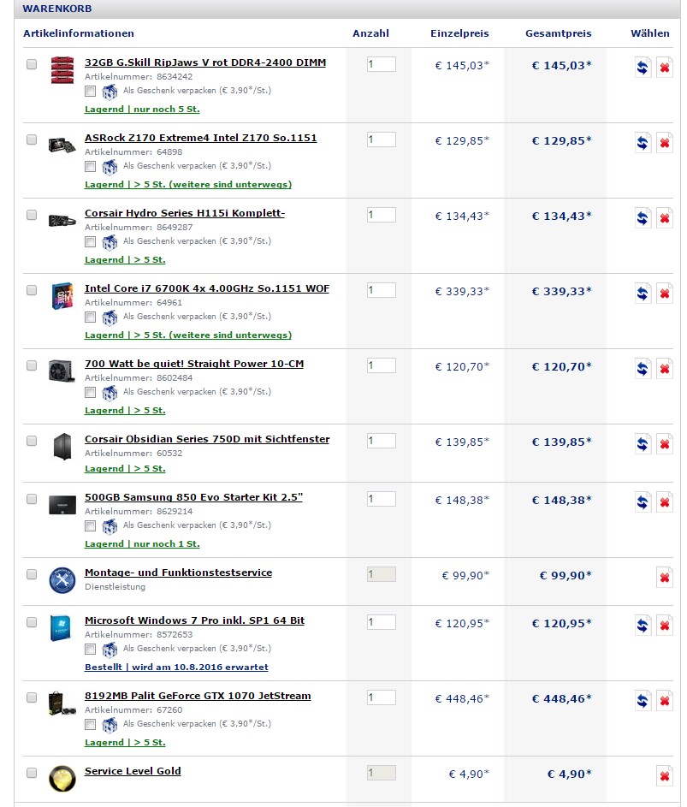Refresh quantity of Corsair Hydro H115i

pyautogui.click(x=643, y=217)
